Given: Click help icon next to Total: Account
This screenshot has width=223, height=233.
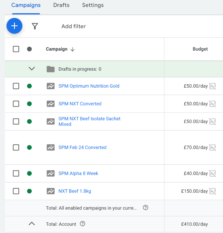Looking at the screenshot, I should (x=83, y=224).
